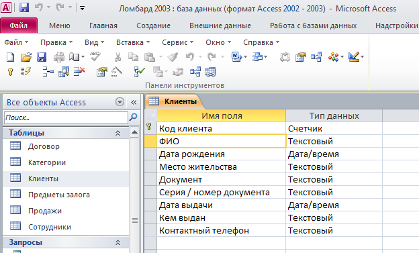Open the Работа с базами данных tab
This screenshot has height=253, width=419.
click(313, 26)
